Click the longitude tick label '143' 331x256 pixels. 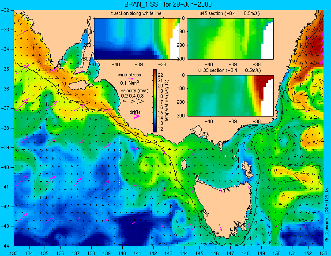point(169,253)
